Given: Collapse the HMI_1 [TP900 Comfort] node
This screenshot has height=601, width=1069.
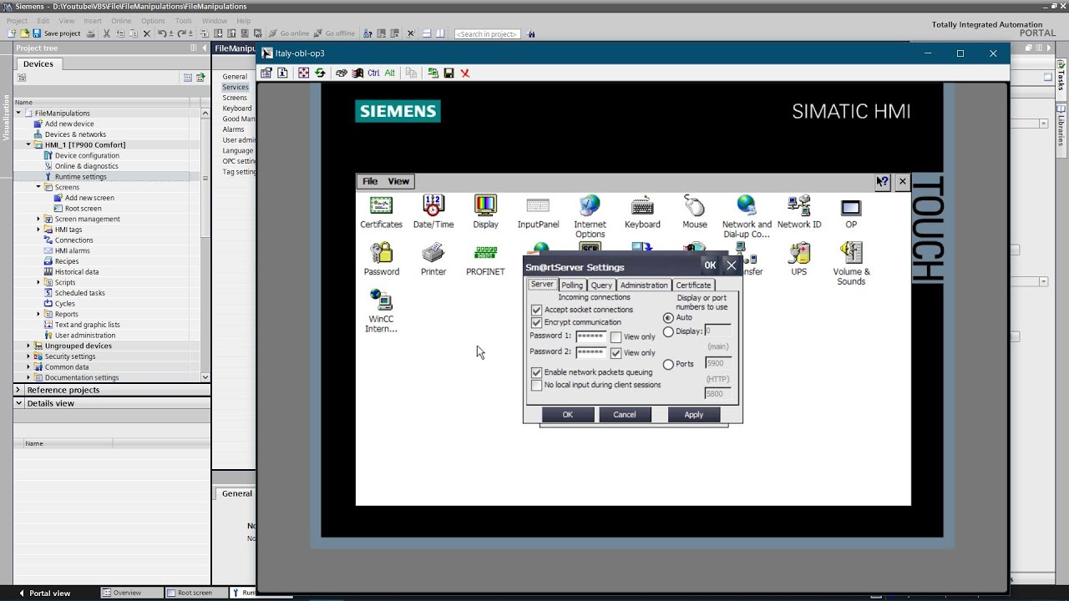Looking at the screenshot, I should coord(28,144).
